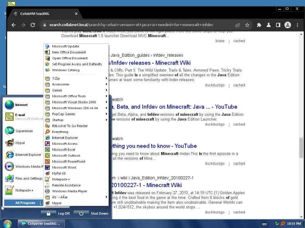305x228 pixels.
Task: Expand the Startup folder
Action: pos(76,120)
